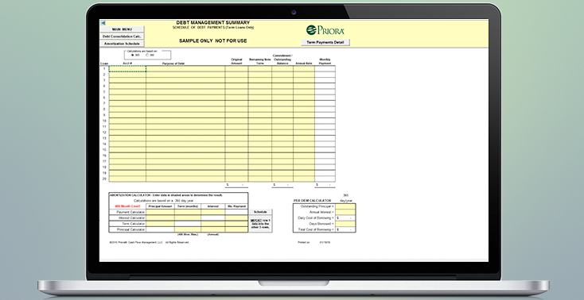Click the Import row 1 data button
Viewport: 584px width, 300px height.
260,225
